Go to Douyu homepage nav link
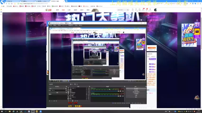This screenshot has height=113, width=202. (58, 10)
